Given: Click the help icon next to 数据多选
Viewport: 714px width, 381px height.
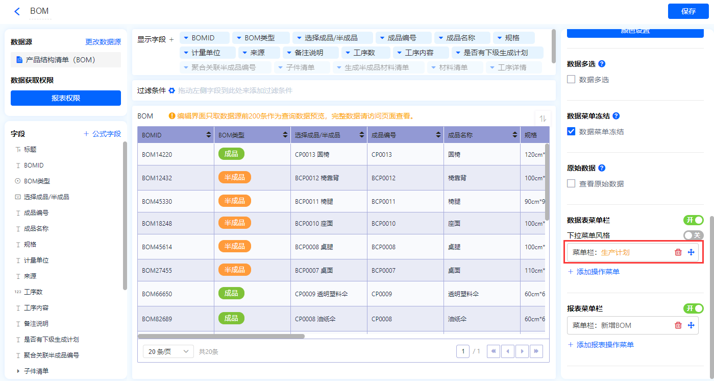Looking at the screenshot, I should (x=602, y=64).
